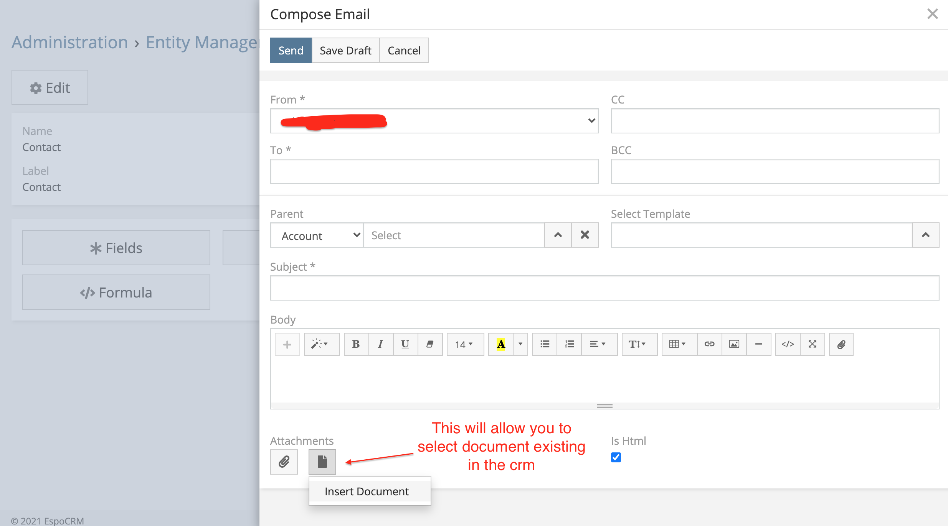Toggle fullscreen editor mode icon
This screenshot has width=948, height=526.
812,344
